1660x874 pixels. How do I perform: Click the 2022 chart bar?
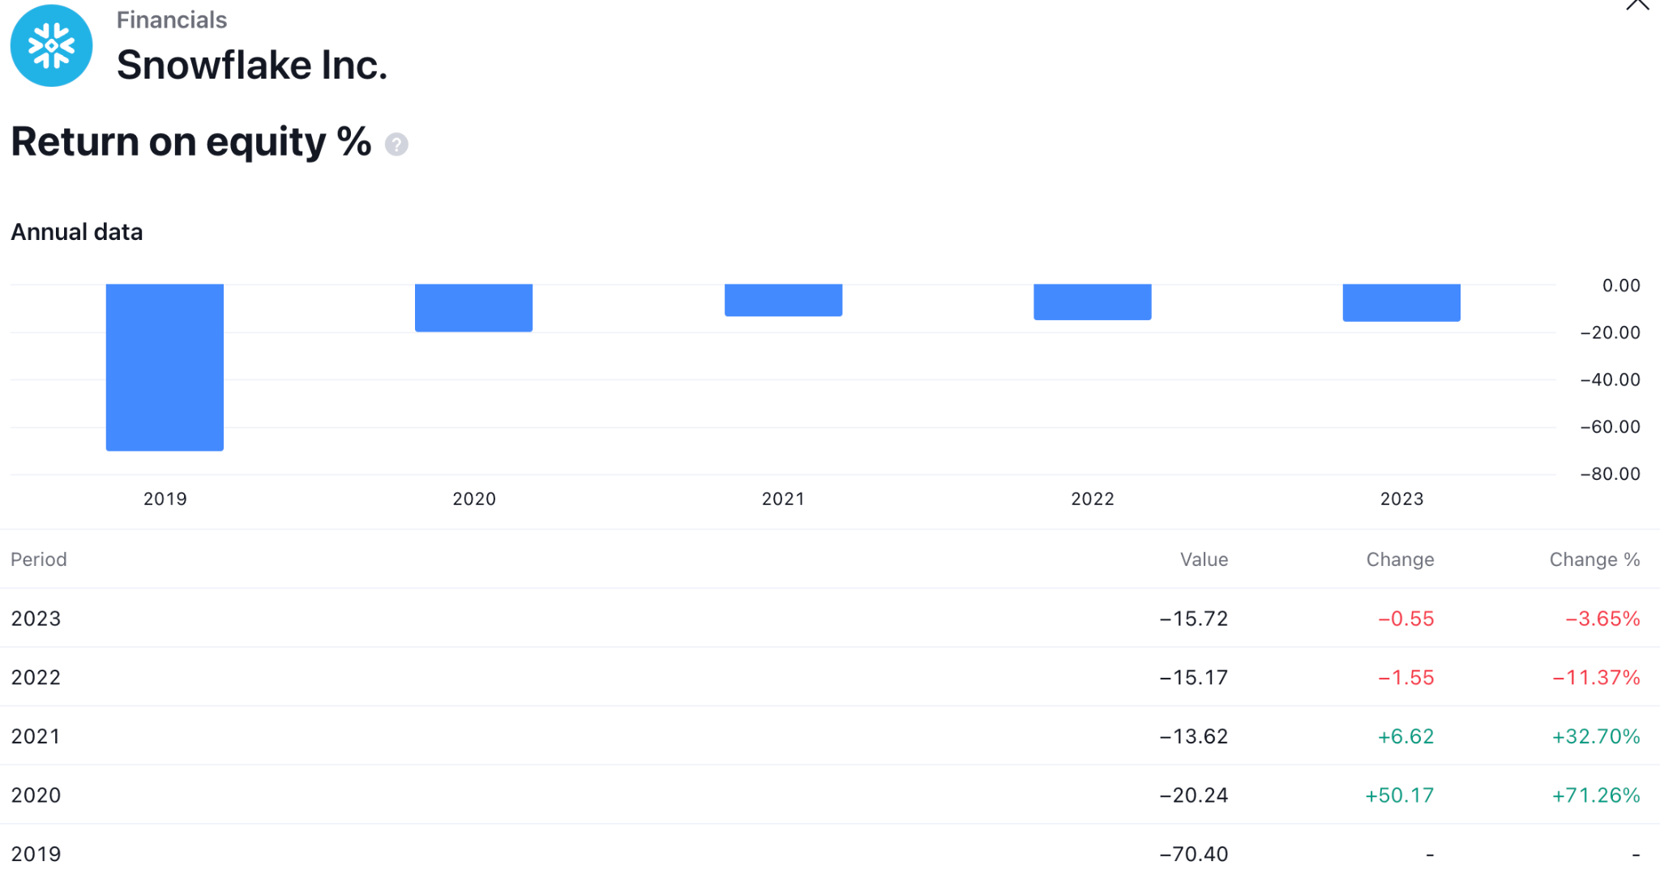pyautogui.click(x=1092, y=302)
